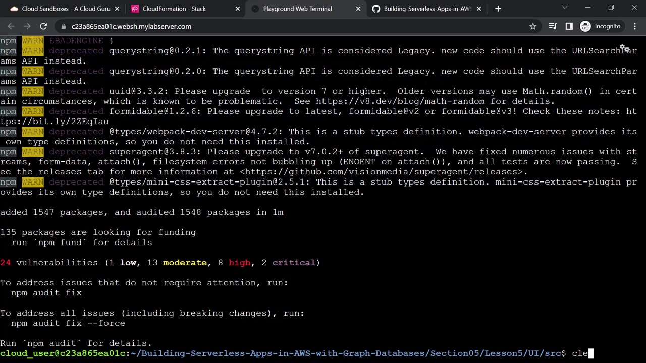
Task: Reload the current page
Action: pos(43,26)
